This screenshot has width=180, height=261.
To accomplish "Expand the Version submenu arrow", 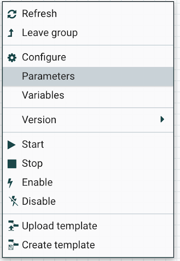I will point(162,119).
